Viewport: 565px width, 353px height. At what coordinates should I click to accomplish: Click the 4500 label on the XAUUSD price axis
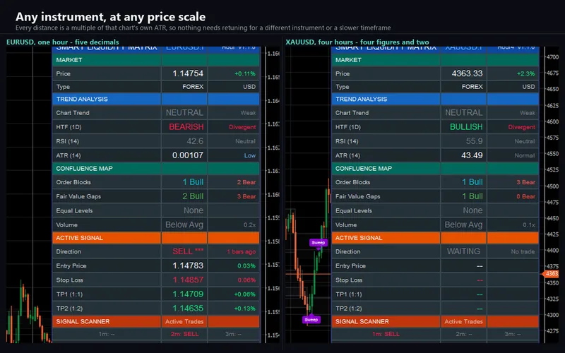(553, 186)
